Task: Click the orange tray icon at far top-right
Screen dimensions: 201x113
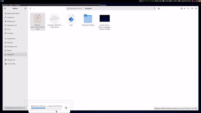Action: pyautogui.click(x=200, y=1)
